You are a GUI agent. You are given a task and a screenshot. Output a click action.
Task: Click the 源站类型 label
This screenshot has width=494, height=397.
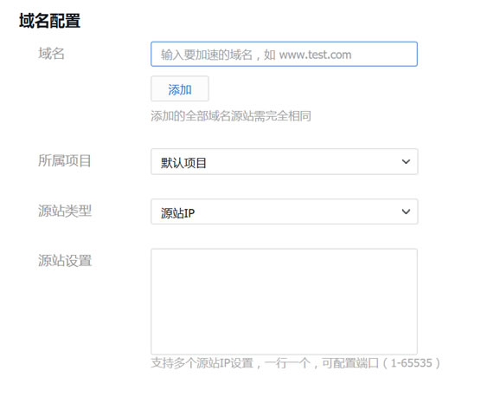click(65, 211)
